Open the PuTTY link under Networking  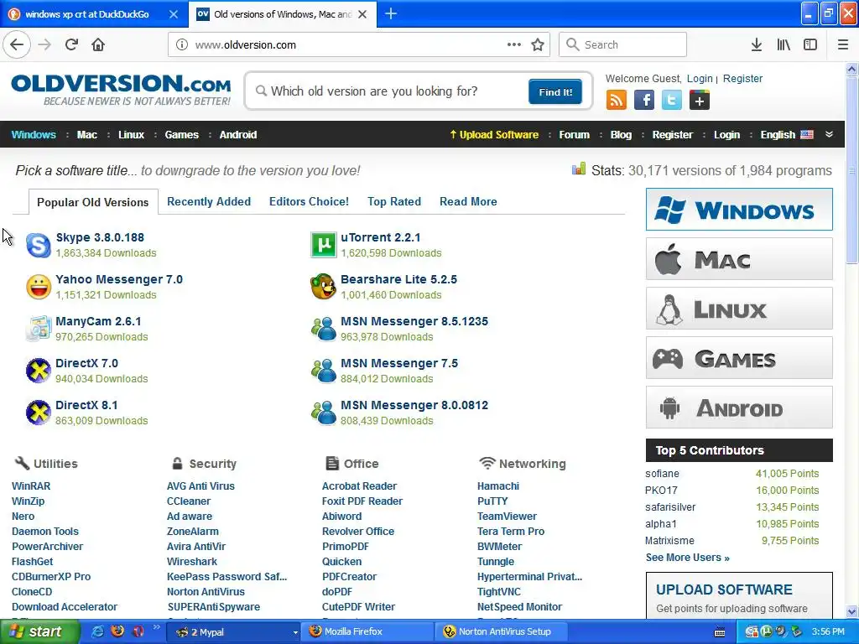pos(492,501)
